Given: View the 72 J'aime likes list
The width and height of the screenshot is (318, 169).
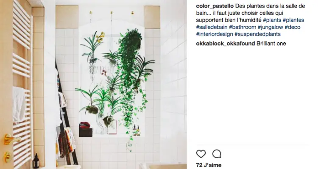Looking at the screenshot, I should 209,165.
